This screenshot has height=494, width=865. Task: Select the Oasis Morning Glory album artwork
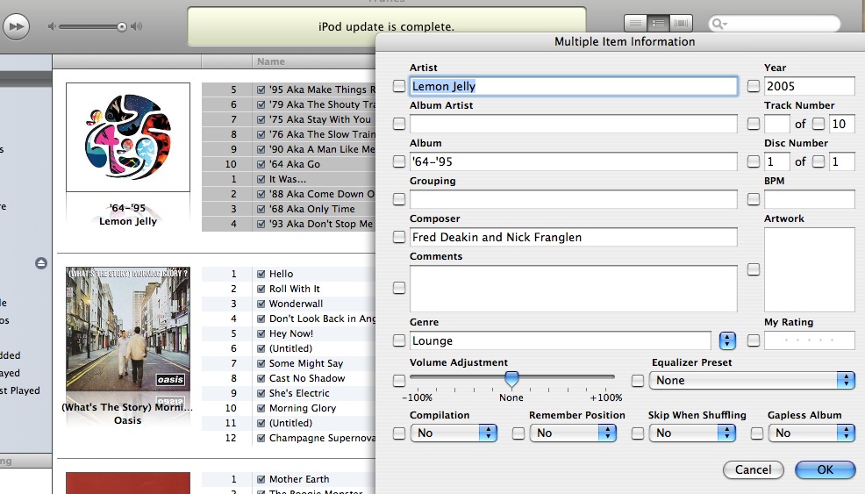[128, 329]
